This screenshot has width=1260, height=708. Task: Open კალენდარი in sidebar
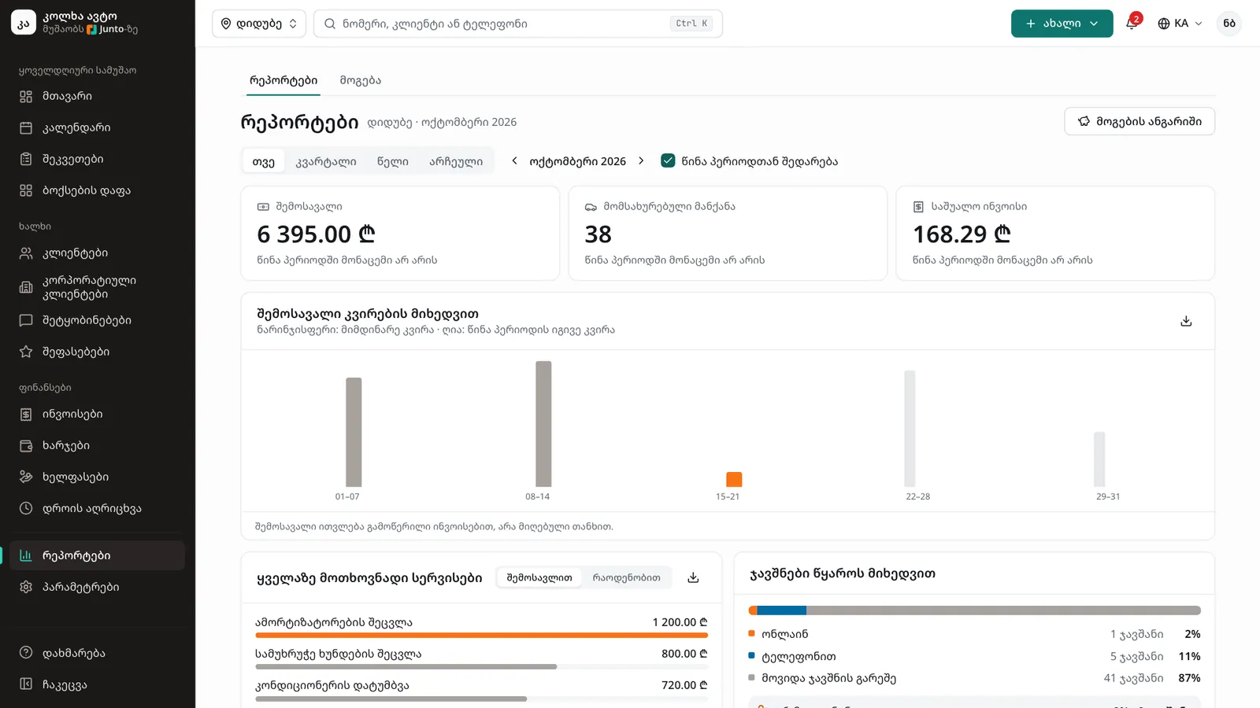(x=98, y=127)
